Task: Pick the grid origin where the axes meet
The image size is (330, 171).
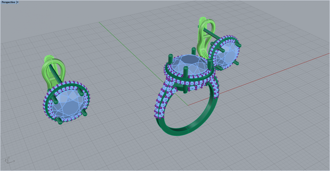Action: (188, 105)
